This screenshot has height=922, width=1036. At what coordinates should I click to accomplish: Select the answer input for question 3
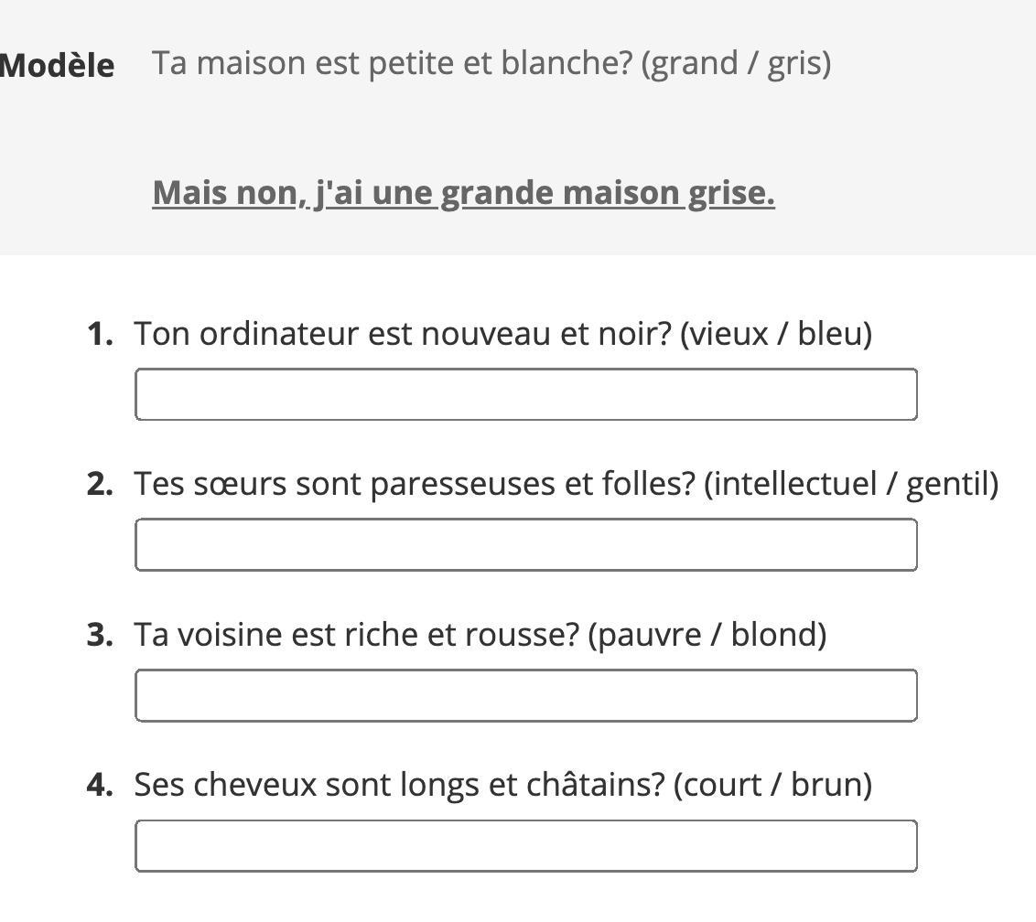click(525, 695)
